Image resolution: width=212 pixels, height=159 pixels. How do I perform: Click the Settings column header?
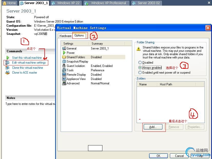(x=75, y=44)
